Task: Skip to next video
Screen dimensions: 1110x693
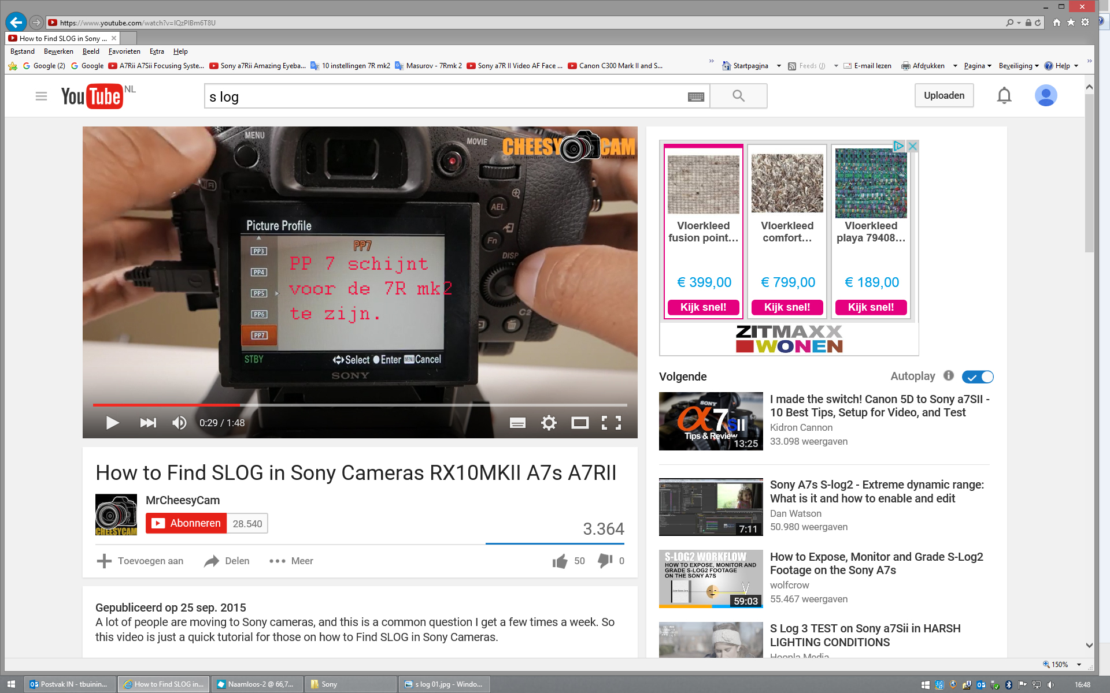Action: [x=148, y=423]
